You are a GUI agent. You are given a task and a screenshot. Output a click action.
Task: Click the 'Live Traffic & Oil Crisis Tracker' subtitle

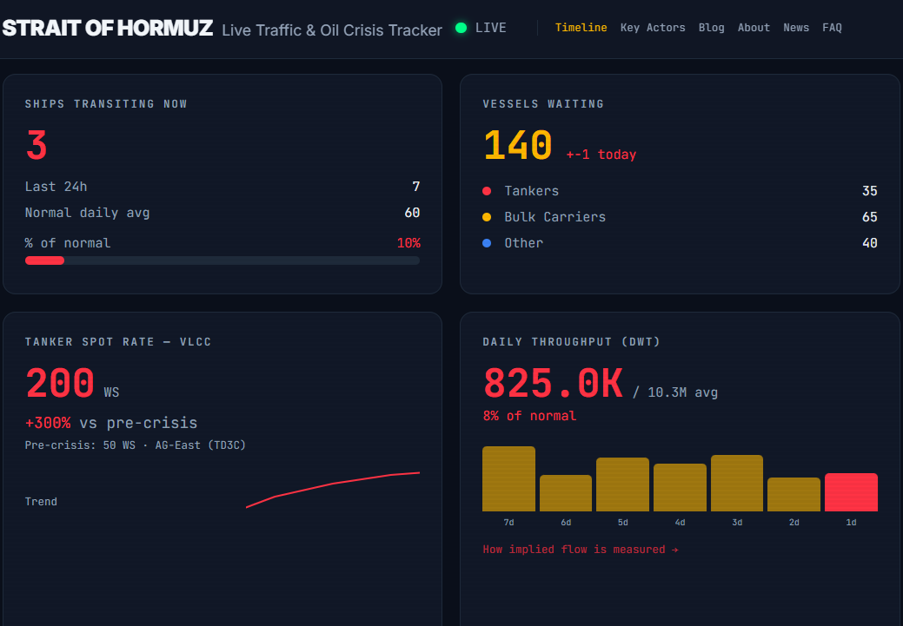coord(332,30)
